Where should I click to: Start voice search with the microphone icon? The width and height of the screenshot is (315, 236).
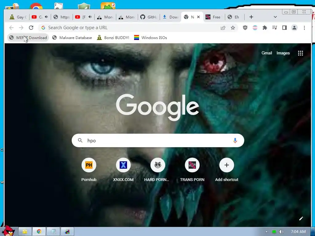click(235, 140)
